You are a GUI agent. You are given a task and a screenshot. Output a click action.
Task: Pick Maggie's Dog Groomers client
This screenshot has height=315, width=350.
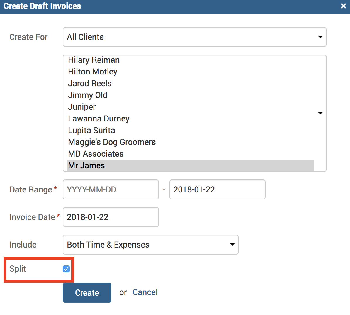[x=112, y=142]
